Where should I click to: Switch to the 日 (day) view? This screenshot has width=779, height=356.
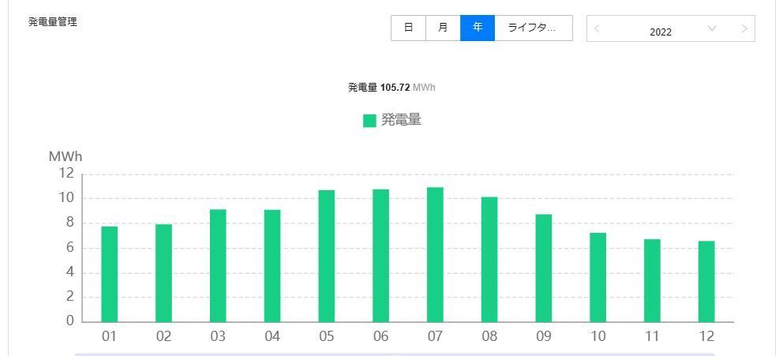pyautogui.click(x=408, y=28)
